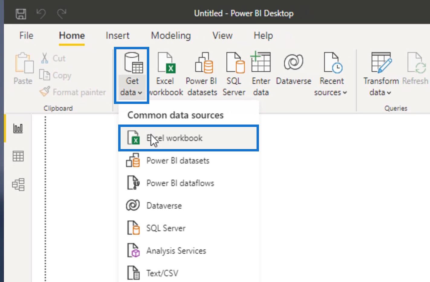The width and height of the screenshot is (430, 282).
Task: Click SQL Server ribbon icon
Action: pos(234,74)
